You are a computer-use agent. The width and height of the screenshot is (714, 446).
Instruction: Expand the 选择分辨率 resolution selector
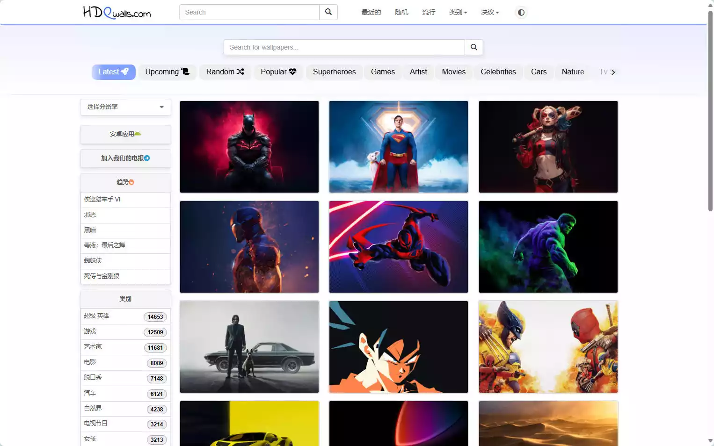pos(125,107)
